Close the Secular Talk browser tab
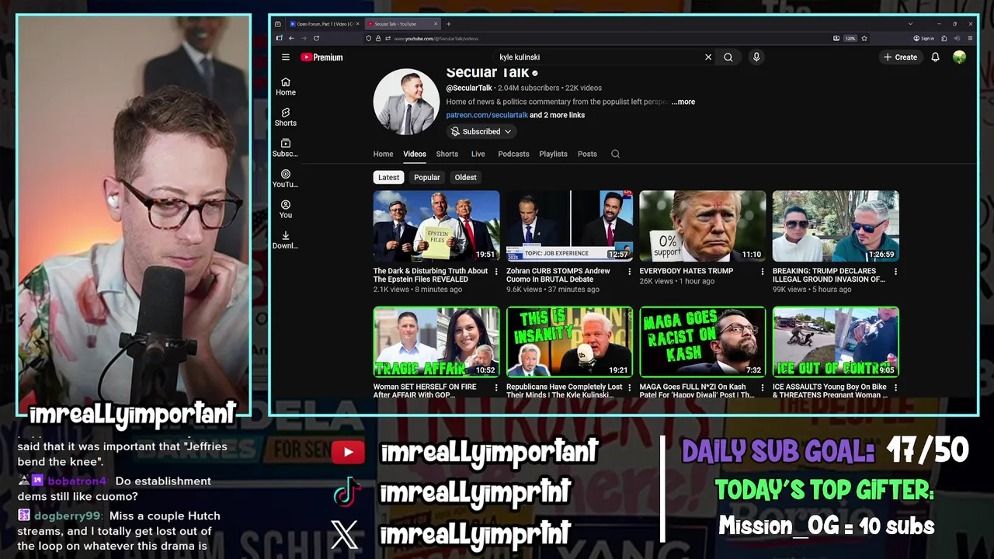994x559 pixels. (436, 24)
